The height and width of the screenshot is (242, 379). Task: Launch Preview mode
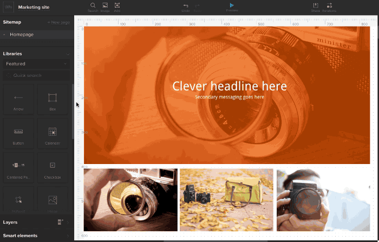click(x=232, y=7)
